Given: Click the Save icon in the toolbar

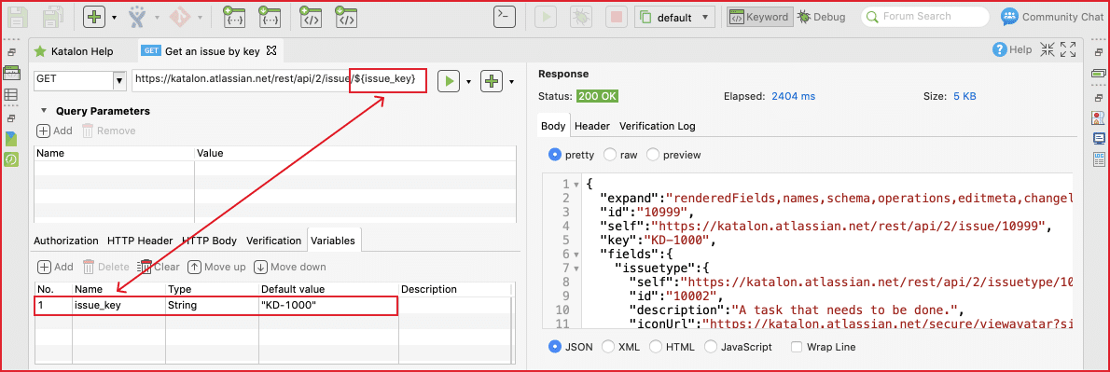Looking at the screenshot, I should 17,17.
